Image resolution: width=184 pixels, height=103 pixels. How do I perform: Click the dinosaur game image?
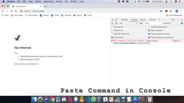click(18, 38)
